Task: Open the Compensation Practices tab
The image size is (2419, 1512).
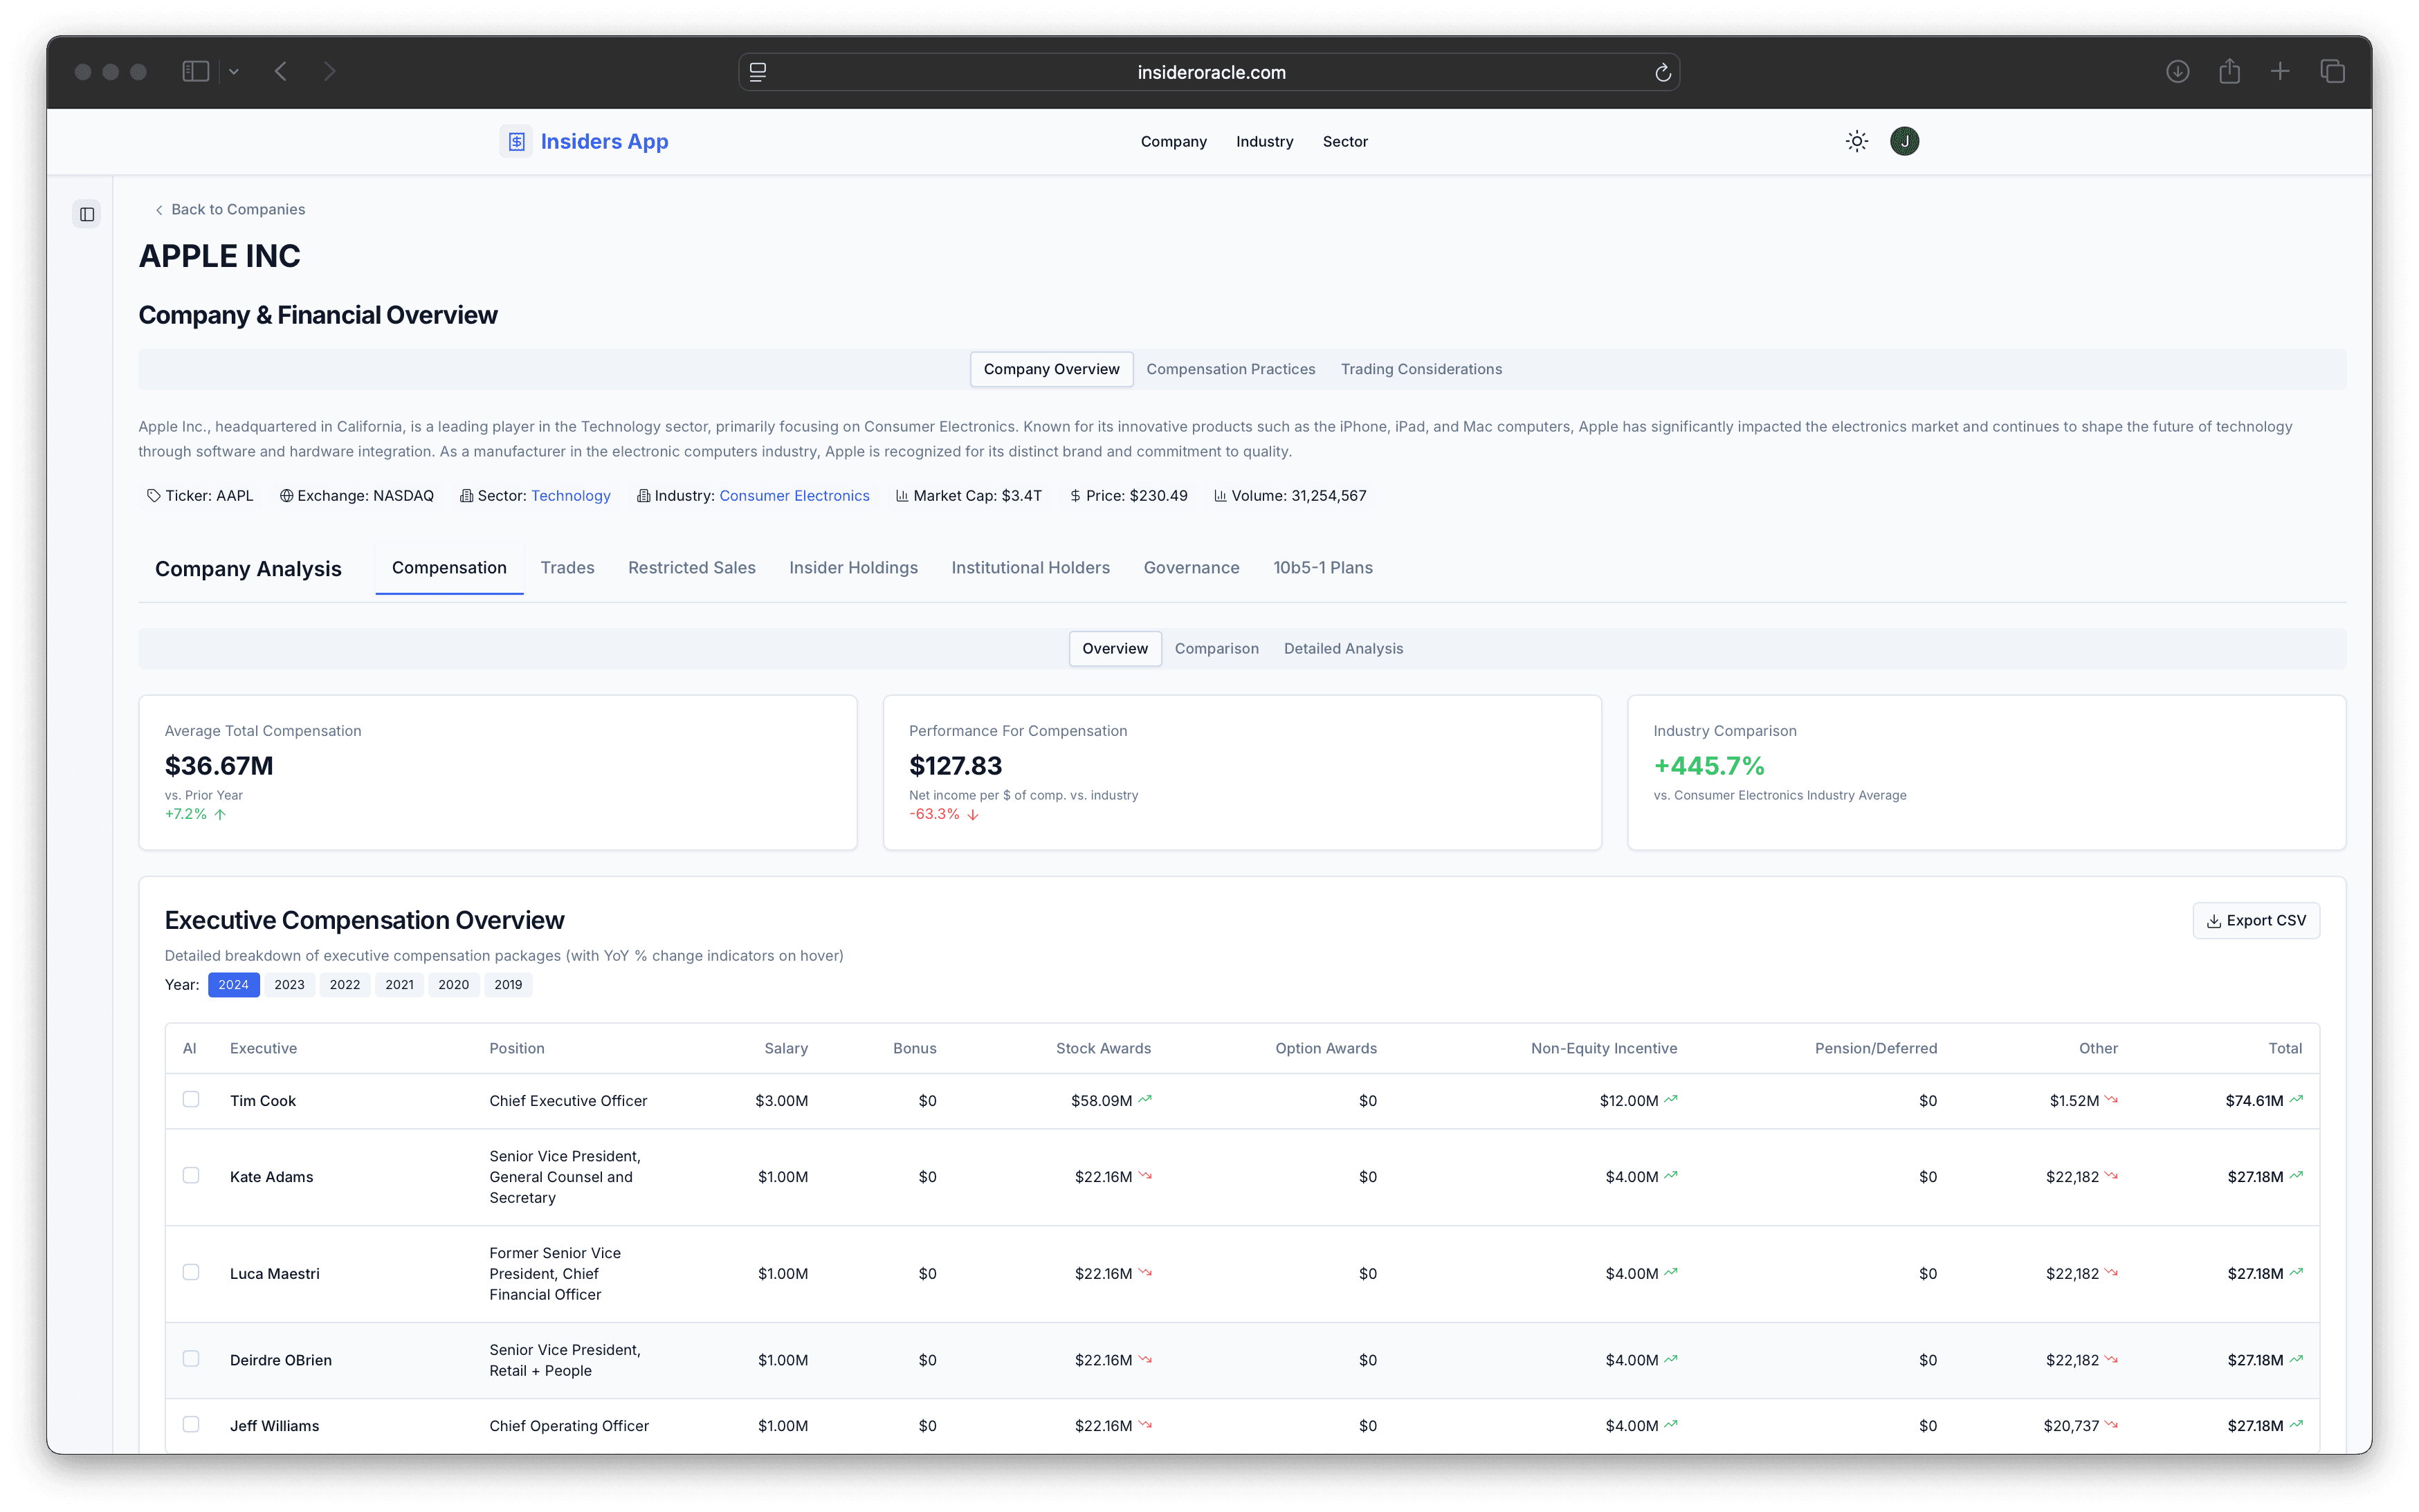Action: pos(1230,369)
